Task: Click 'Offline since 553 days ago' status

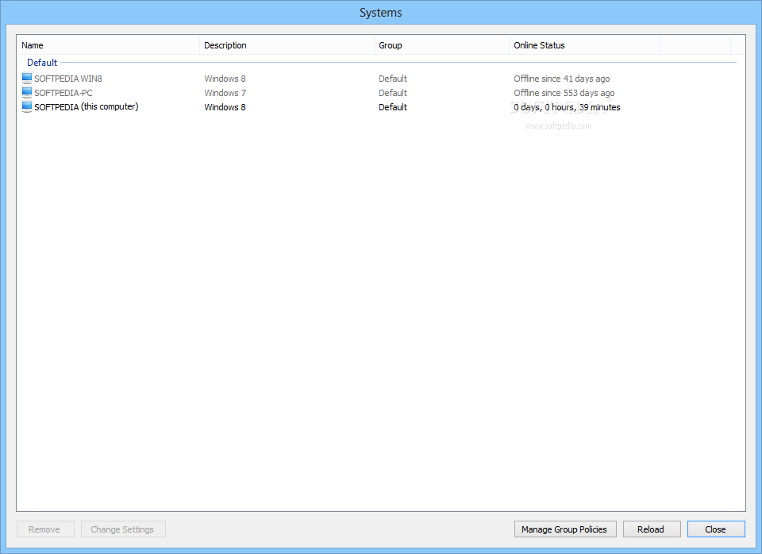Action: (564, 93)
